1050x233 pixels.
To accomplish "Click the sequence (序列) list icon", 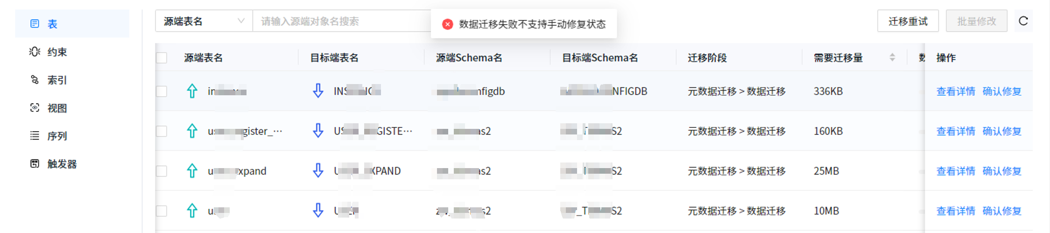I will pos(35,136).
